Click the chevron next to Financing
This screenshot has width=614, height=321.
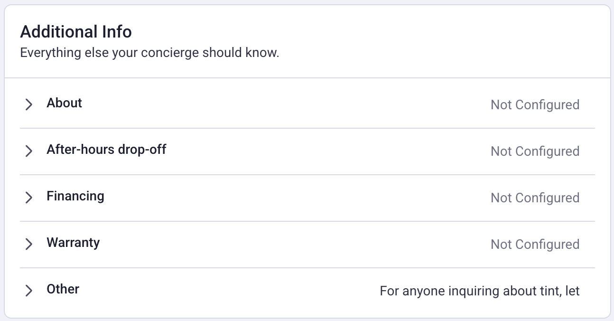click(x=29, y=198)
